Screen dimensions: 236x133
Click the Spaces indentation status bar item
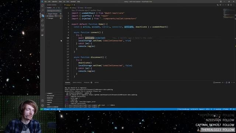(x=202, y=109)
